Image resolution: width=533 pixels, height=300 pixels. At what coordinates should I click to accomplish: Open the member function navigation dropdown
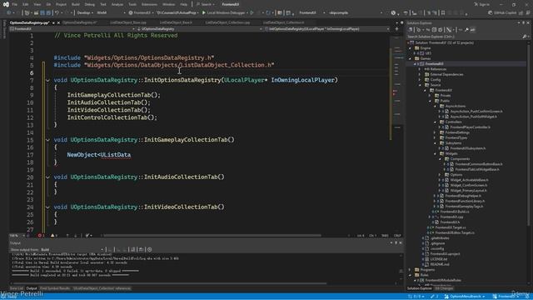click(326, 29)
